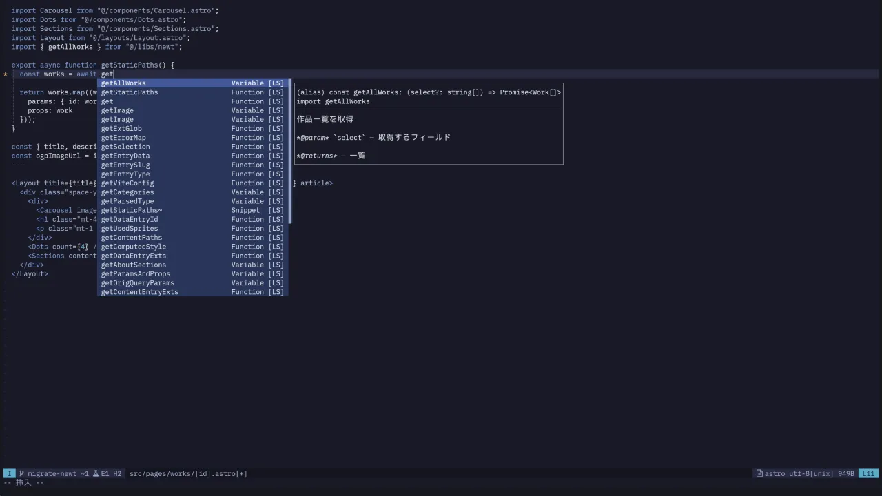Click the insert mode I indicator block
Viewport: 882px width, 496px height.
coord(9,473)
